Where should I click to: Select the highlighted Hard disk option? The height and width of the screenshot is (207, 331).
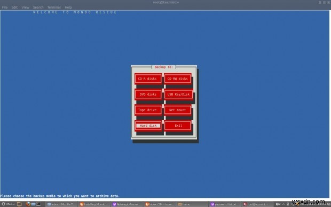tap(148, 126)
